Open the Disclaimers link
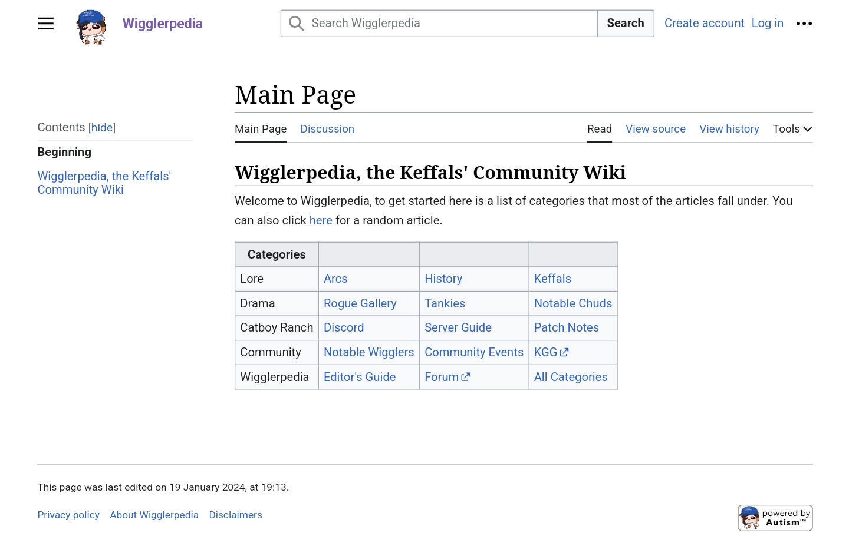Screen dimensions: 849x556 point(235,515)
